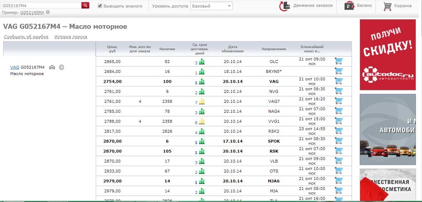Add OTS offer to cart
The height and width of the screenshot is (202, 422).
point(338,171)
